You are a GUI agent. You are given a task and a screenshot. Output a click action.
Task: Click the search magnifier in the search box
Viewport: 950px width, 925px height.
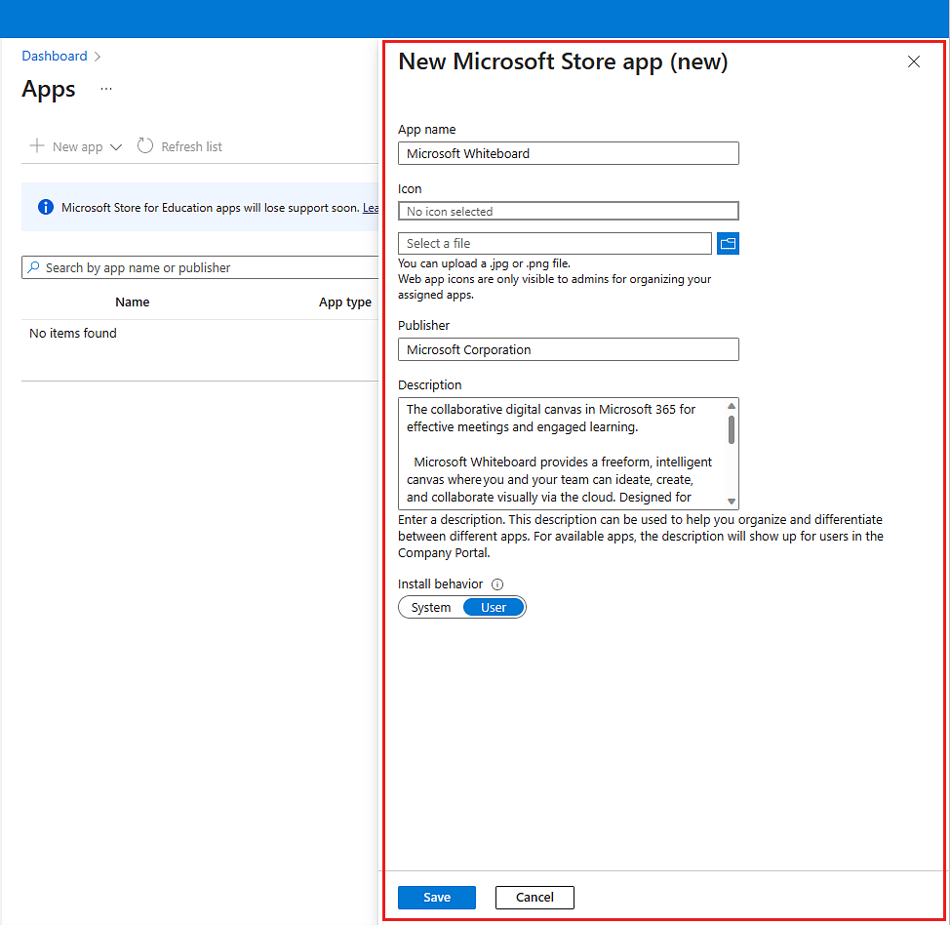pos(34,267)
